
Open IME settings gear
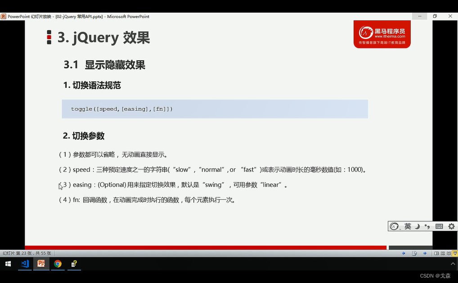451,226
